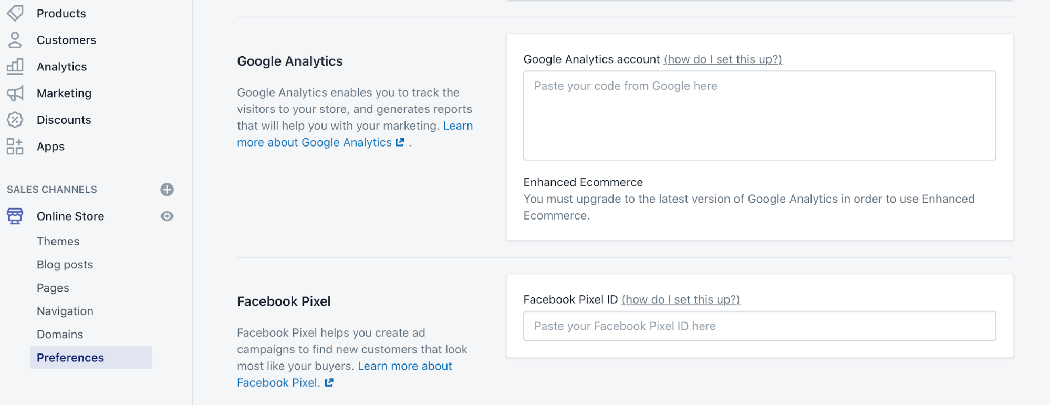This screenshot has width=1050, height=406.
Task: Click the Marketing megaphone icon
Action: 15,93
